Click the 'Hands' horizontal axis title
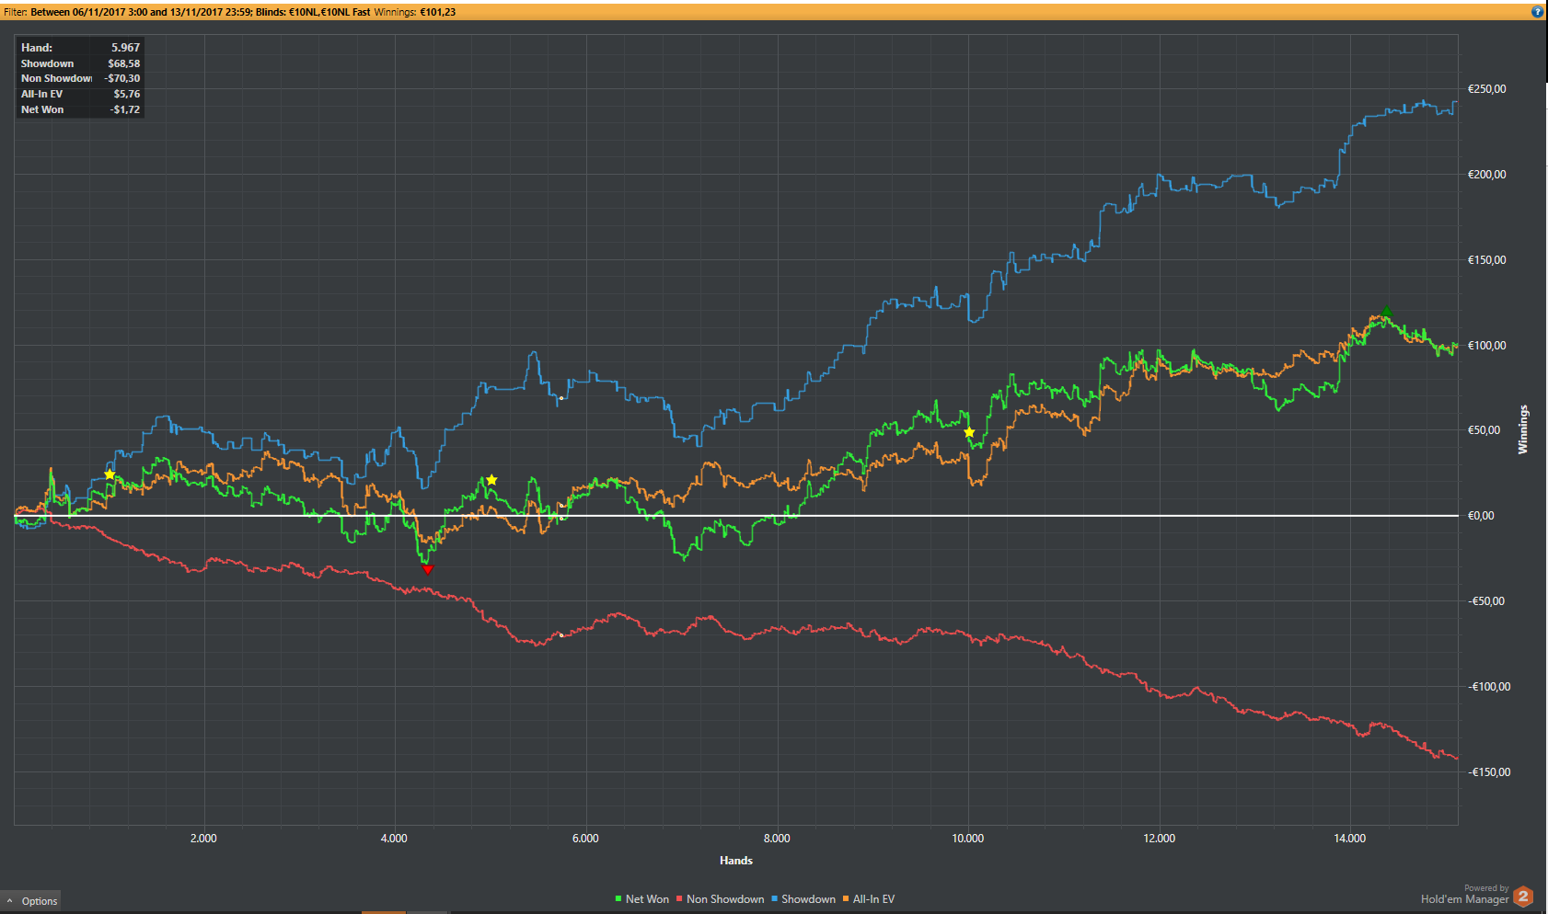1548x914 pixels. (x=736, y=861)
